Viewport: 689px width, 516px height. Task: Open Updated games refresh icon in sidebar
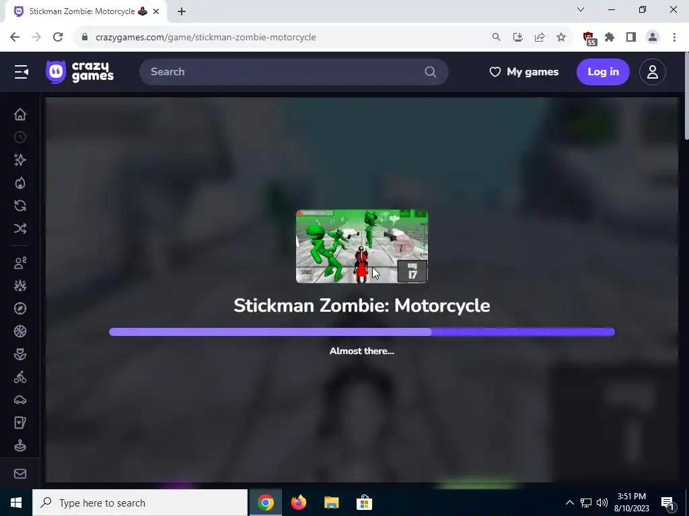pyautogui.click(x=20, y=206)
